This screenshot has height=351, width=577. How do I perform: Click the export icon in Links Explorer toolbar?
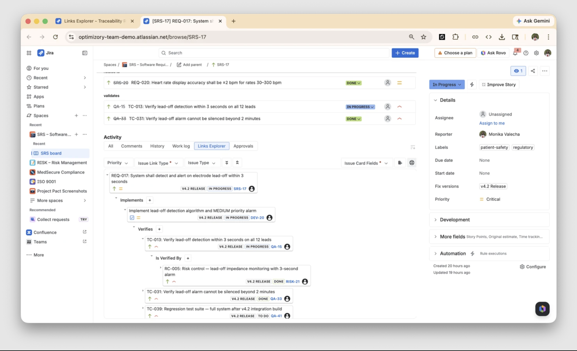pyautogui.click(x=400, y=163)
